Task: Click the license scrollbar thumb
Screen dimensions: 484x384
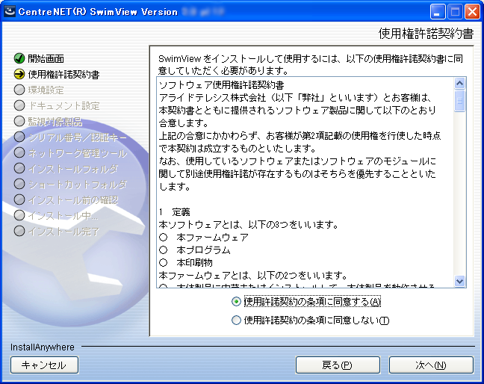Action: pos(459,101)
